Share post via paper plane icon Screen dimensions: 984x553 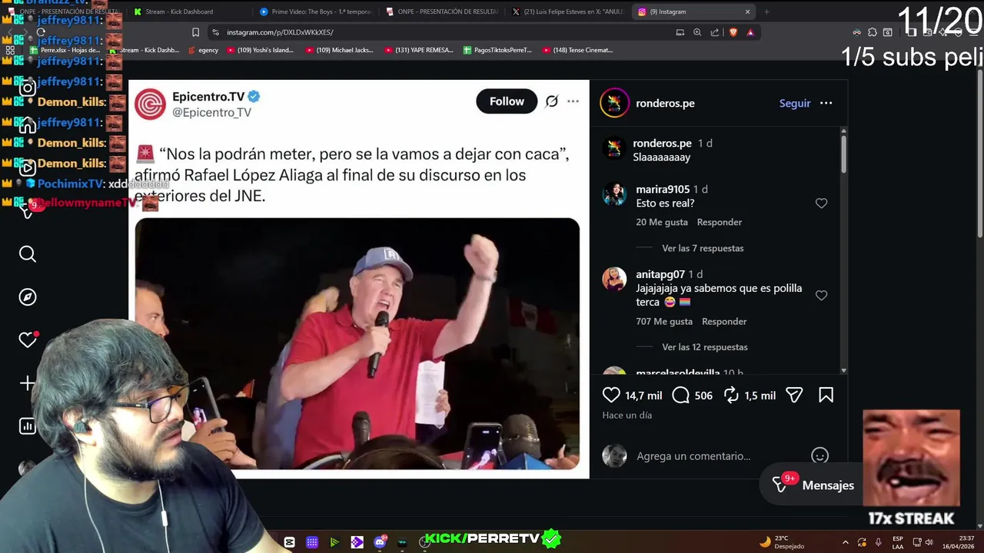pos(794,395)
